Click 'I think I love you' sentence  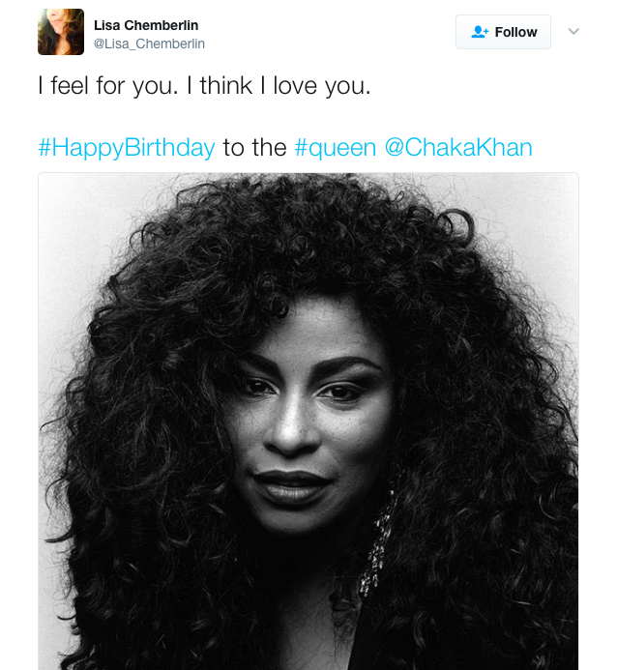pyautogui.click(x=279, y=86)
